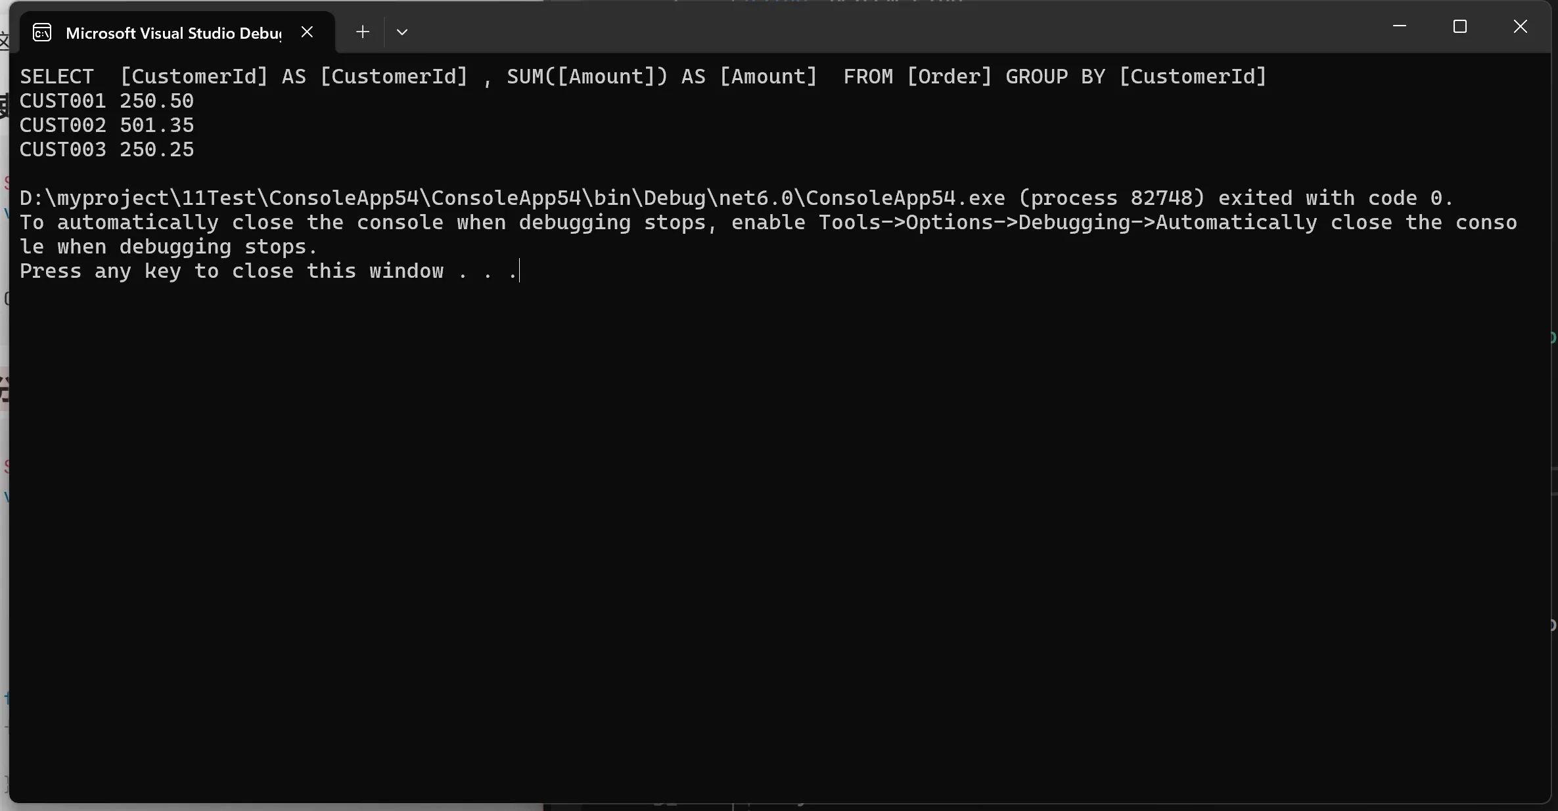Click the SELECT keyword in the SQL output

point(57,77)
